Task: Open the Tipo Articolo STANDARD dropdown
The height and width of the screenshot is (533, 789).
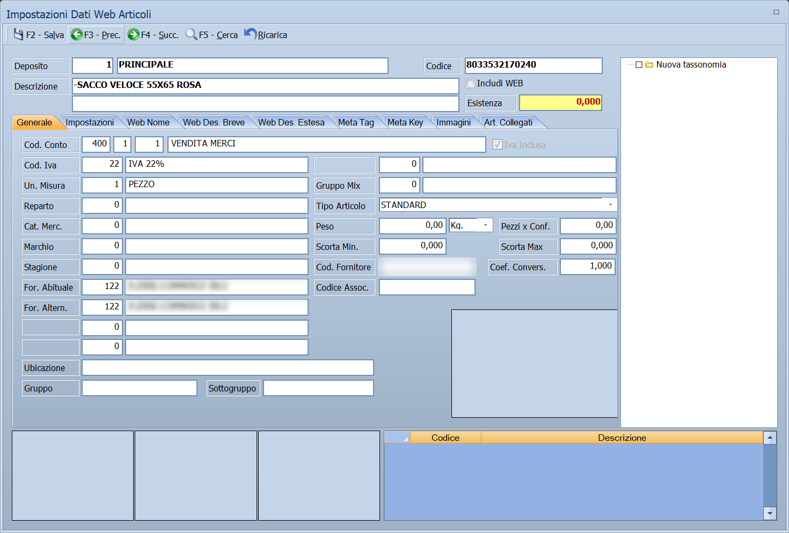Action: (x=610, y=205)
